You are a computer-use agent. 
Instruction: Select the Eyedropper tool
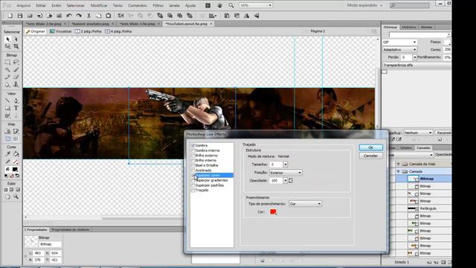point(7,154)
